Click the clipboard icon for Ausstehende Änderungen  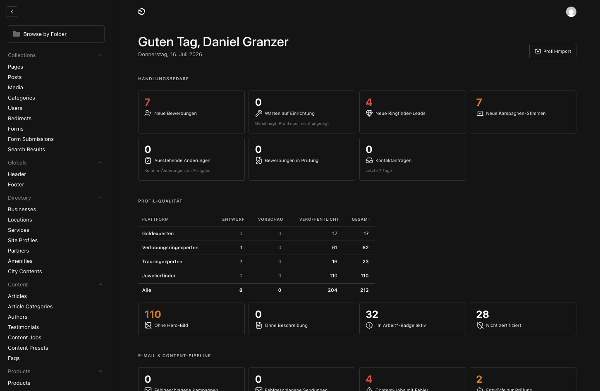pyautogui.click(x=148, y=160)
